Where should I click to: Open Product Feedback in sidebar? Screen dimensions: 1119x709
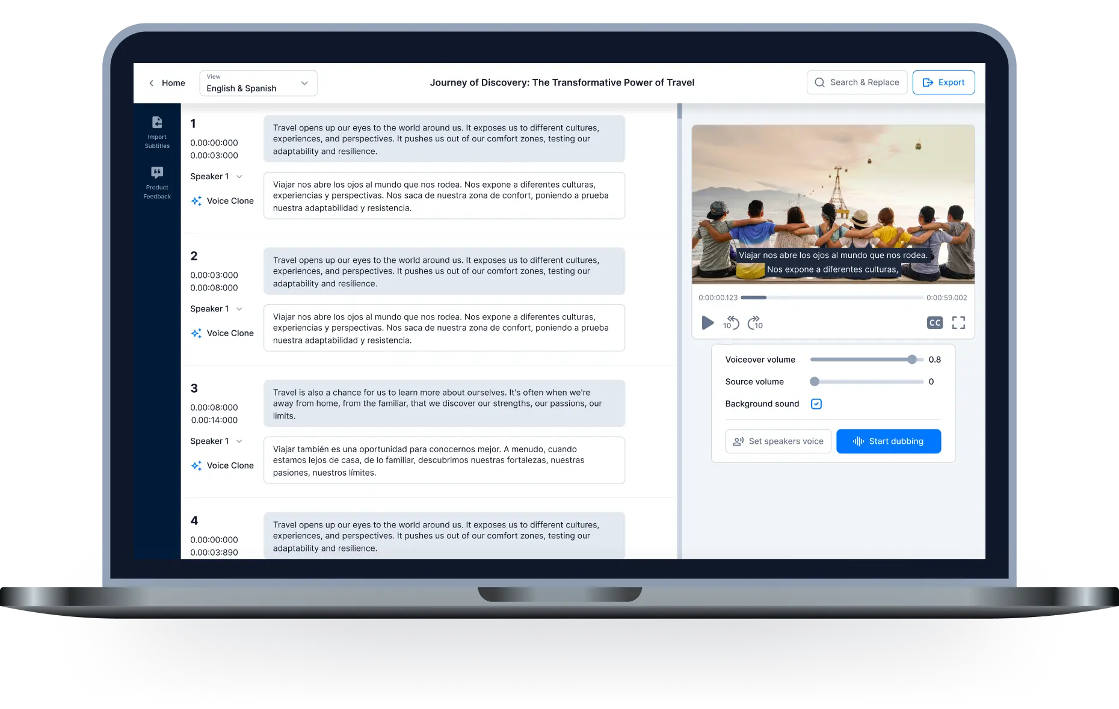157,183
